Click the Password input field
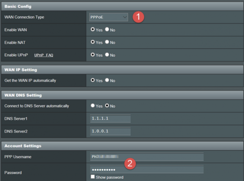This screenshot has width=244, height=181. tap(147, 169)
